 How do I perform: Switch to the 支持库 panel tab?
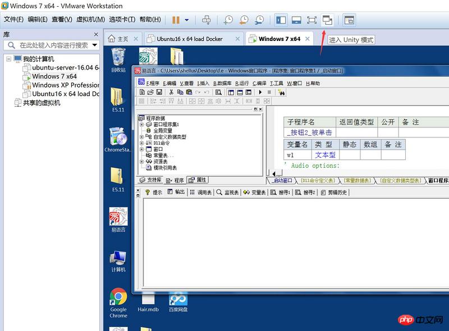point(150,180)
